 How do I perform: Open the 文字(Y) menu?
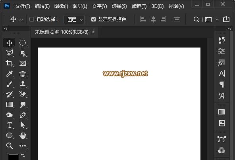click(x=100, y=6)
